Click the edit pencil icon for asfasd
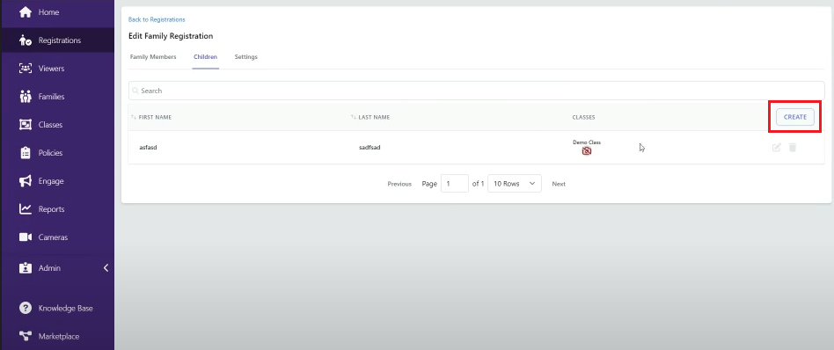Screen dimensions: 834x350 click(x=777, y=148)
